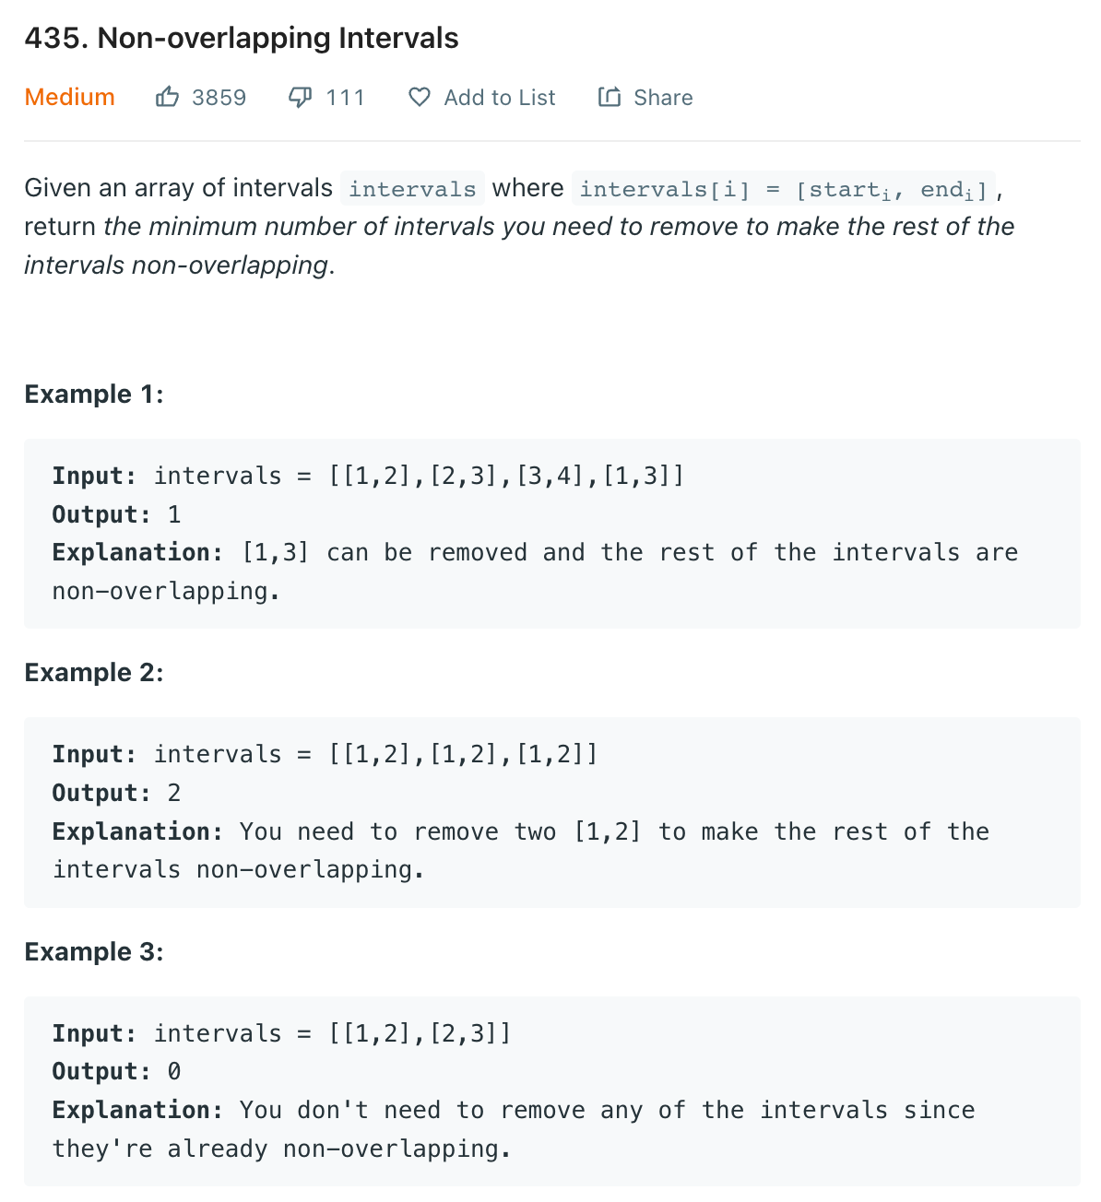Viewport: 1101px width, 1202px height.
Task: Click the inline code word intervals
Action: tap(412, 189)
